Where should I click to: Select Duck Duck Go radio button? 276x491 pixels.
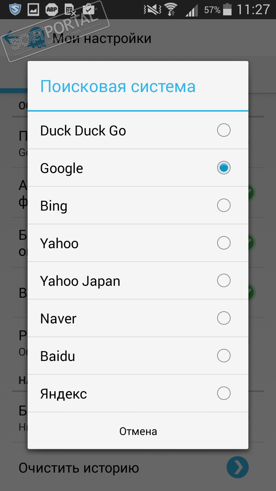(x=224, y=130)
